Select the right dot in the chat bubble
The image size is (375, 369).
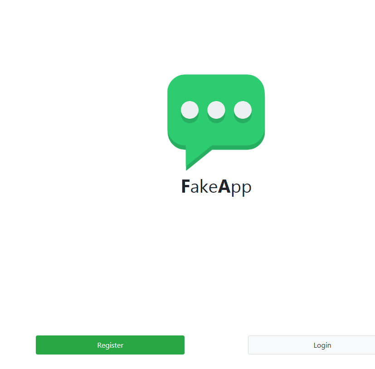(243, 110)
